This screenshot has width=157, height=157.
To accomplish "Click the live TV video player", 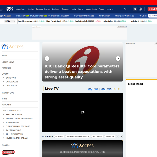I will (82, 113).
